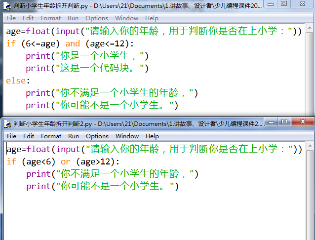Click the string "这是一个代码块。" in top editor

tap(100, 68)
